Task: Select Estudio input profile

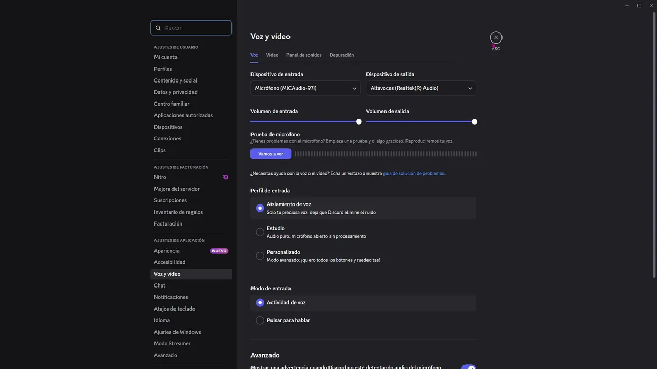Action: click(260, 232)
